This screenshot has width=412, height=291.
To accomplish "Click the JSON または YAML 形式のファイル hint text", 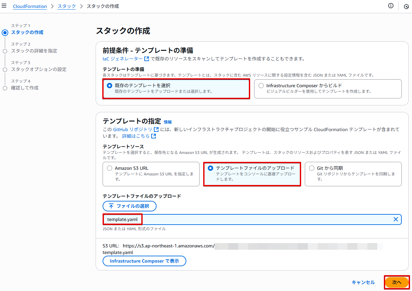I will pos(134,229).
